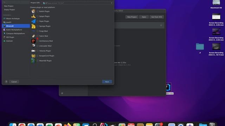This screenshot has height=126, width=225.
Task: Click the Sponge Plugin yellow icon
Action: click(x=33, y=26)
